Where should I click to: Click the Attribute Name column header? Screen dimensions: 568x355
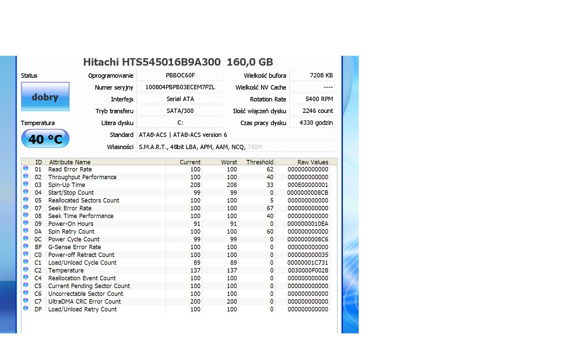[106, 162]
